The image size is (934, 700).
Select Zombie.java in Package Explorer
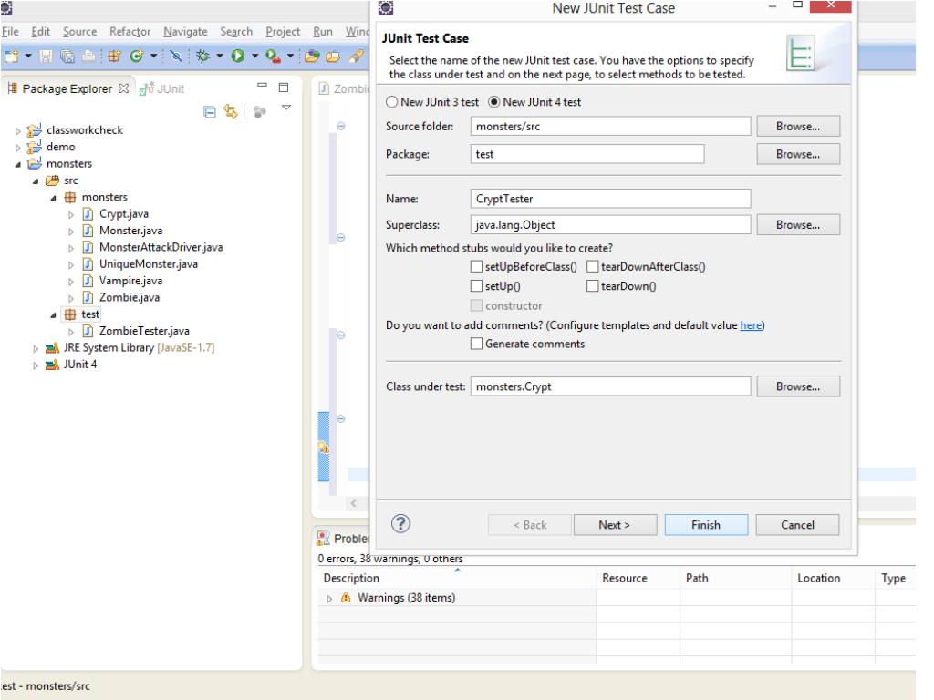pyautogui.click(x=130, y=298)
